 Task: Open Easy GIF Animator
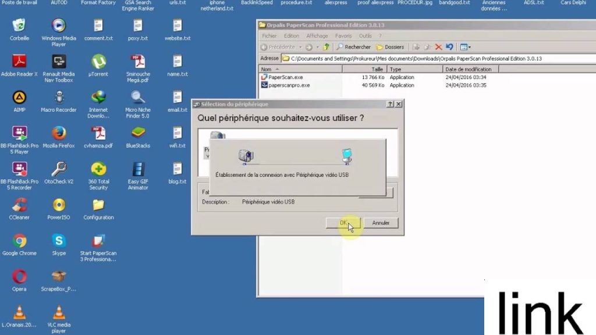coord(137,169)
